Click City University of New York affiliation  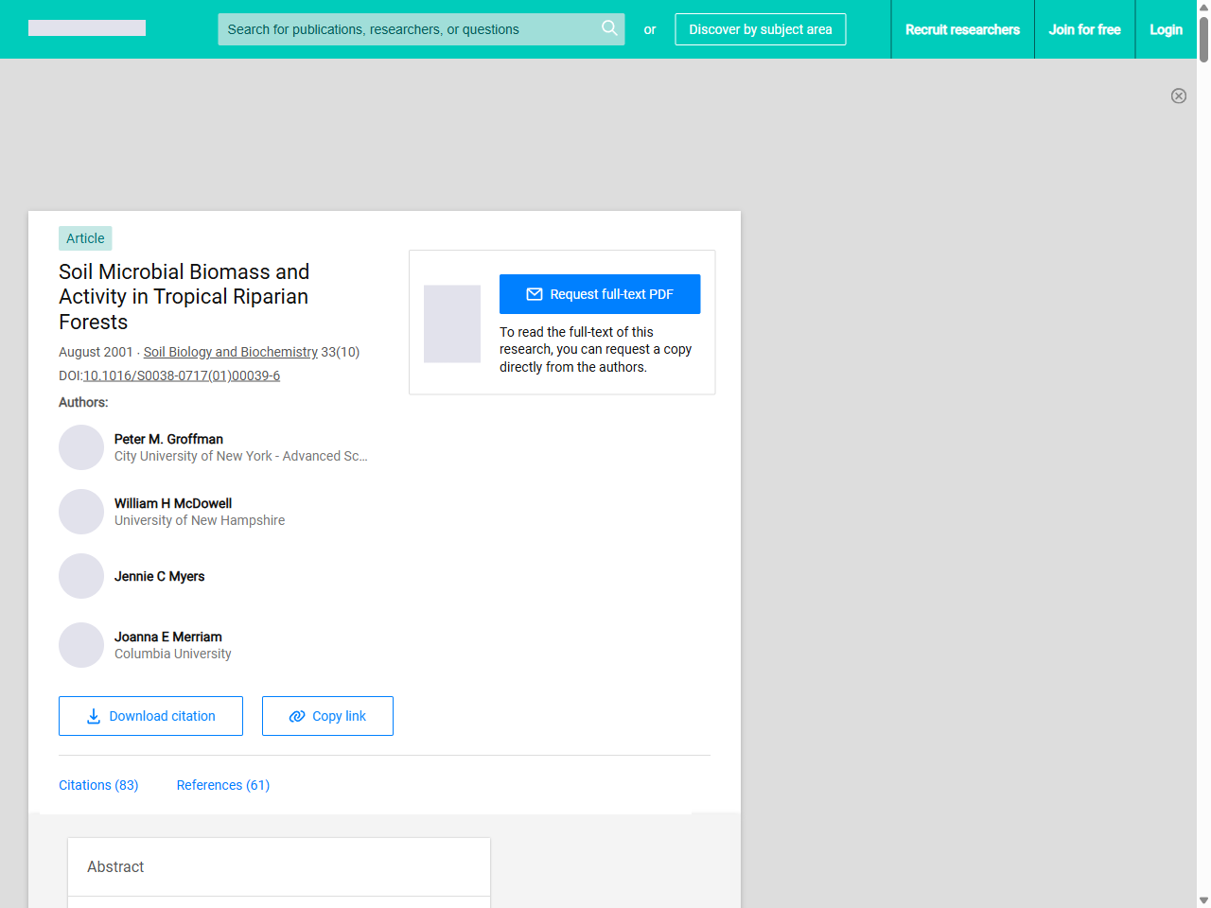(241, 456)
